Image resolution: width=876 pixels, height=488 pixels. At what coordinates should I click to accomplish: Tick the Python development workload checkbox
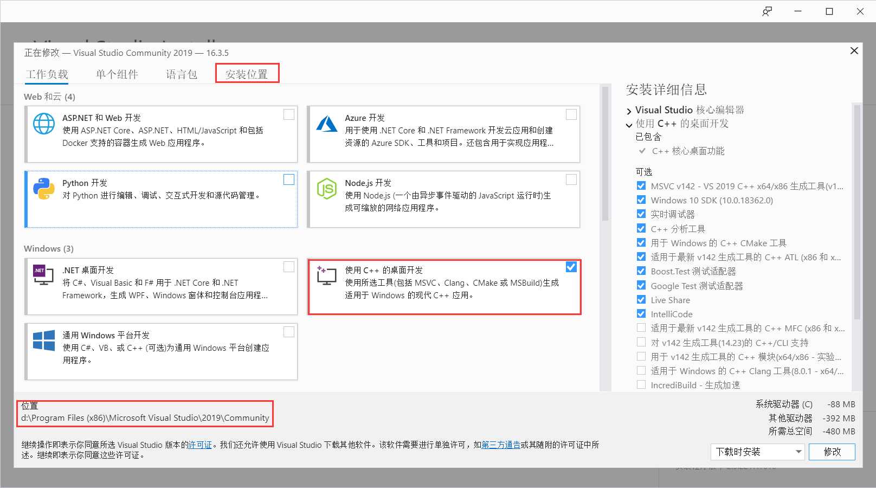[289, 179]
